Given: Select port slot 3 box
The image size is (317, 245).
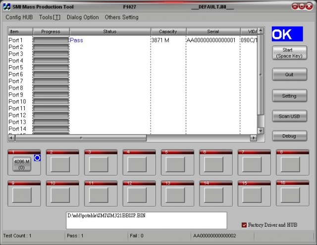Looking at the screenshot, I should 99,165.
